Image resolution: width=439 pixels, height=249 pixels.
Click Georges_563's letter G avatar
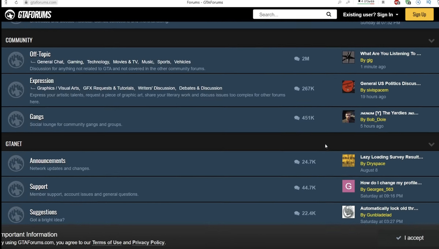click(348, 186)
